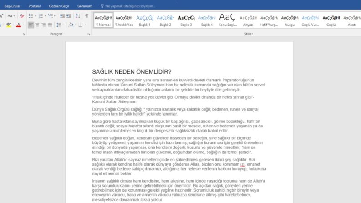Image resolution: width=361 pixels, height=203 pixels.
Task: Click the heading 'SAĞLIK NEDEN ÖNEMLİDİR?'
Action: coord(132,72)
